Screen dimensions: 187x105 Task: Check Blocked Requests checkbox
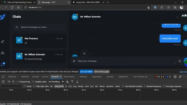click(145, 86)
